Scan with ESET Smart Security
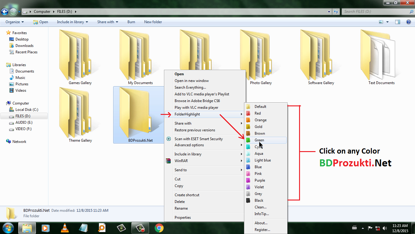 205,139
